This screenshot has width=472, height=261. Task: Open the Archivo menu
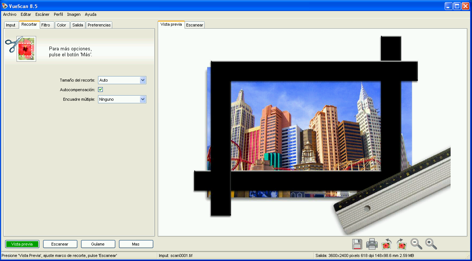10,15
